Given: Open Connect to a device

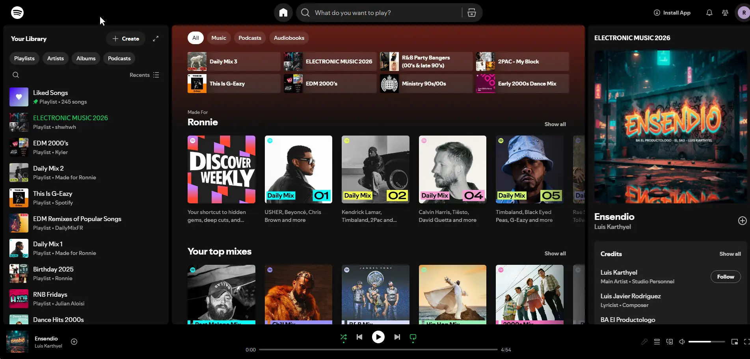Looking at the screenshot, I should click(x=670, y=342).
